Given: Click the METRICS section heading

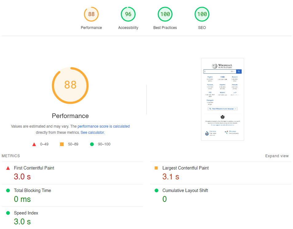Looking at the screenshot, I should point(11,156).
